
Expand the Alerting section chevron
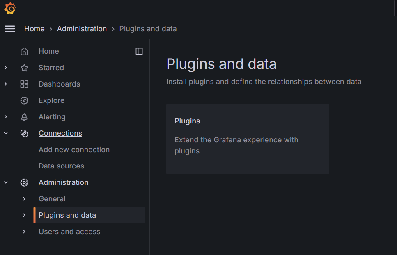coord(6,117)
